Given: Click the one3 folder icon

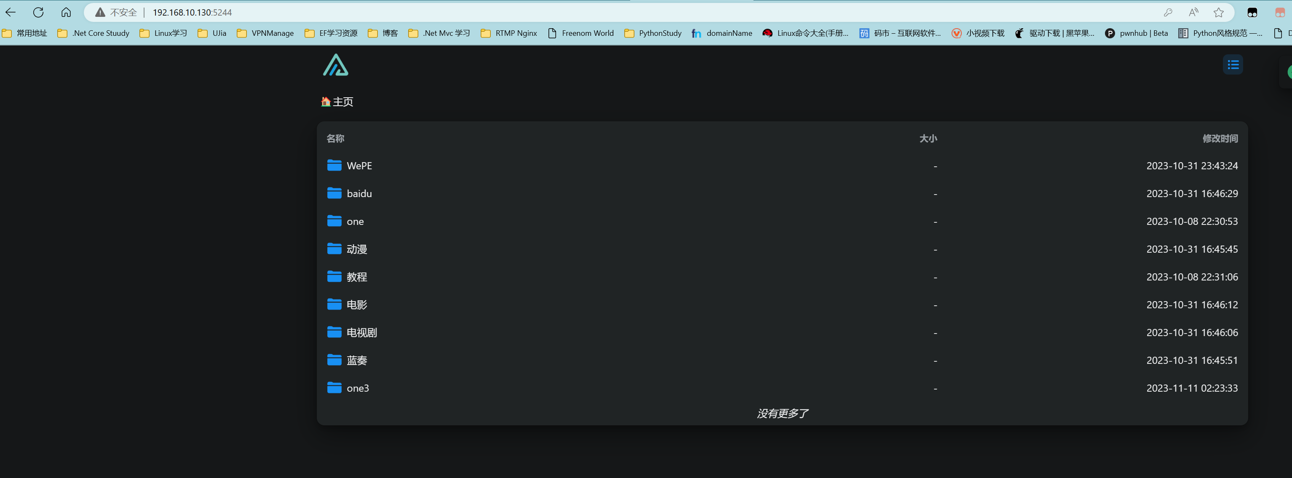Looking at the screenshot, I should (x=334, y=388).
